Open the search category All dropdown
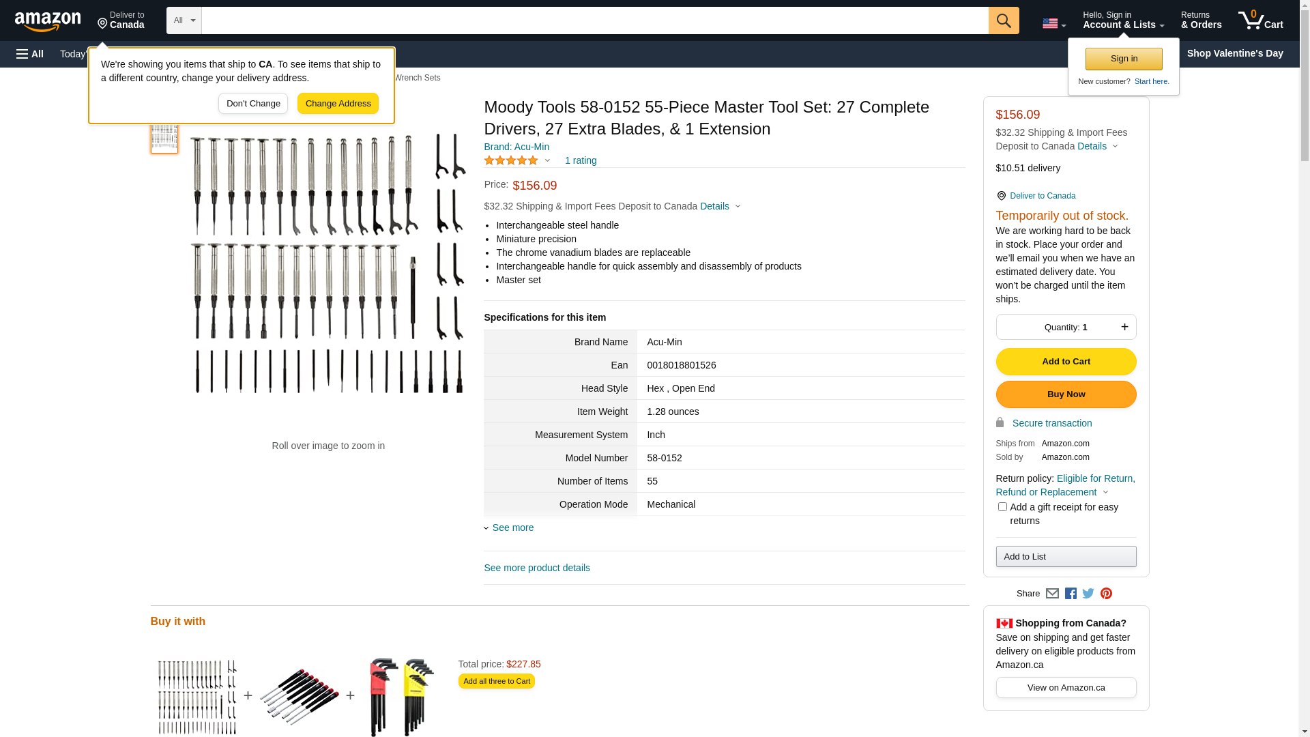 [184, 20]
